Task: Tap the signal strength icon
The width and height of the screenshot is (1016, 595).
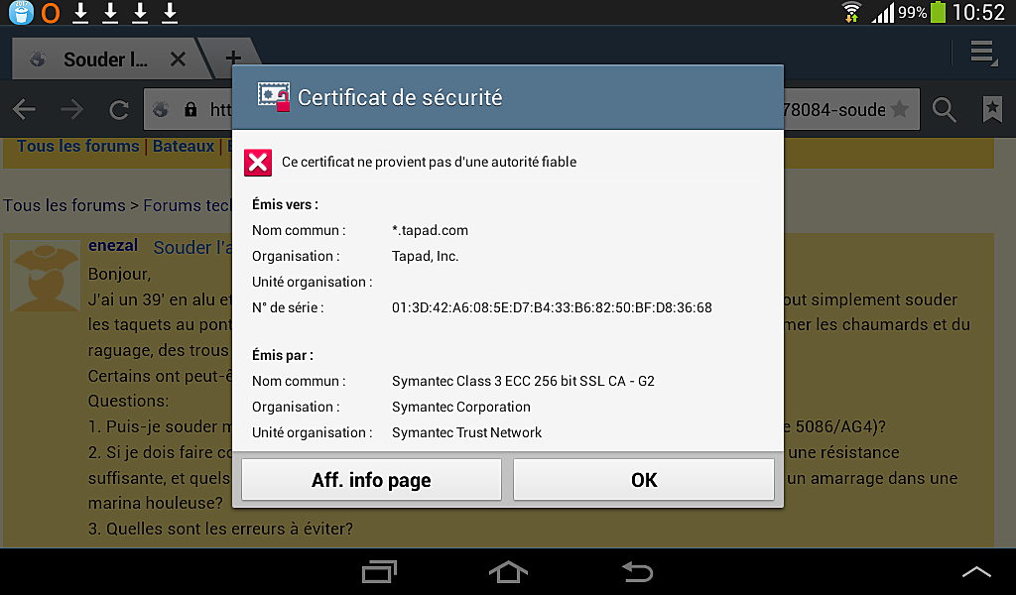Action: (x=882, y=12)
